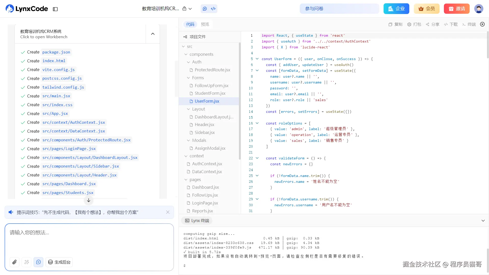Switch to the 预览 preview tab
The width and height of the screenshot is (489, 275).
[x=205, y=24]
